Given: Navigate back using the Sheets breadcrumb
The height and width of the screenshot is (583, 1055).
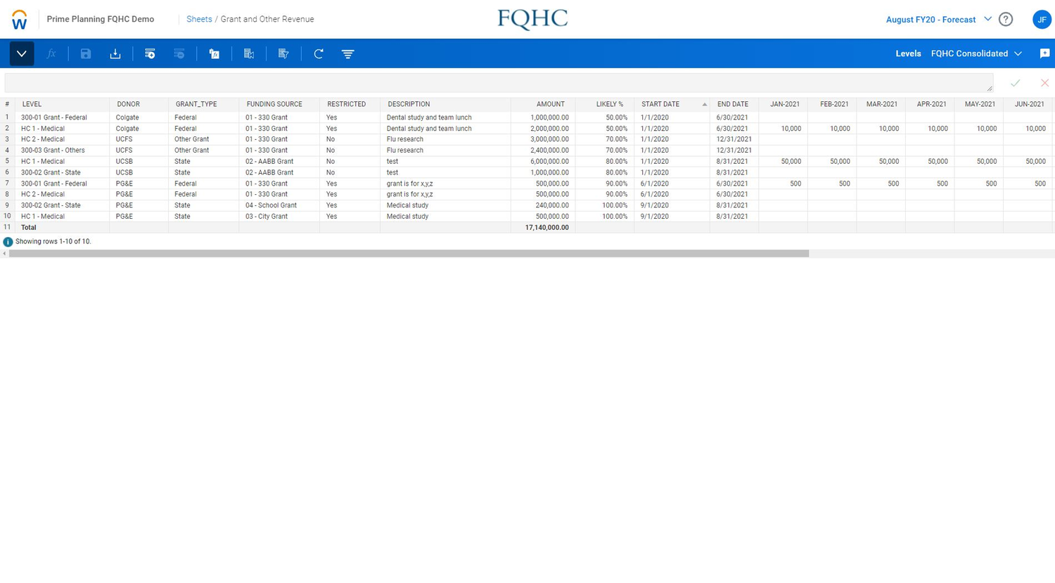Looking at the screenshot, I should point(199,19).
